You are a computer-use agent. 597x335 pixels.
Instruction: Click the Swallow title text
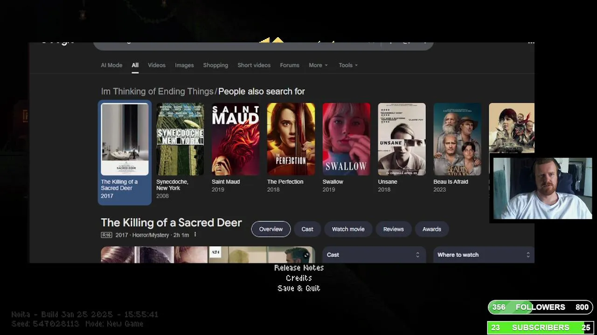[x=333, y=182]
